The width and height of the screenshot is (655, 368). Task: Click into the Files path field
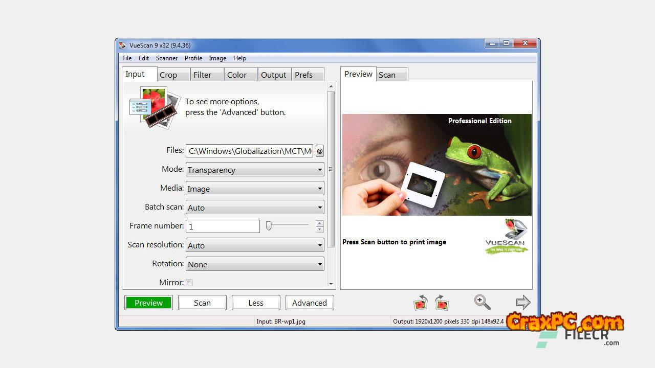249,151
